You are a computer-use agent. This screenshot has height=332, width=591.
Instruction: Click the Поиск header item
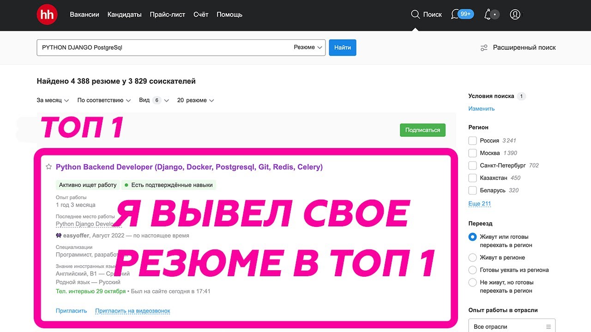426,14
